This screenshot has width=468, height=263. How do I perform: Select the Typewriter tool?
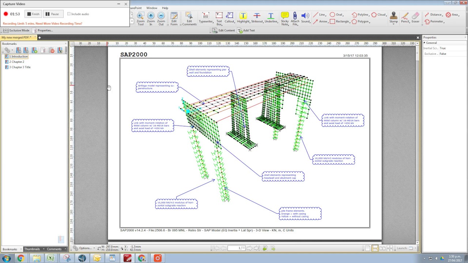(x=206, y=18)
